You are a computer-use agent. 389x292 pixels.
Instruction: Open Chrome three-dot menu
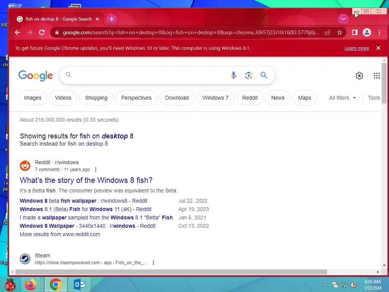(379, 32)
